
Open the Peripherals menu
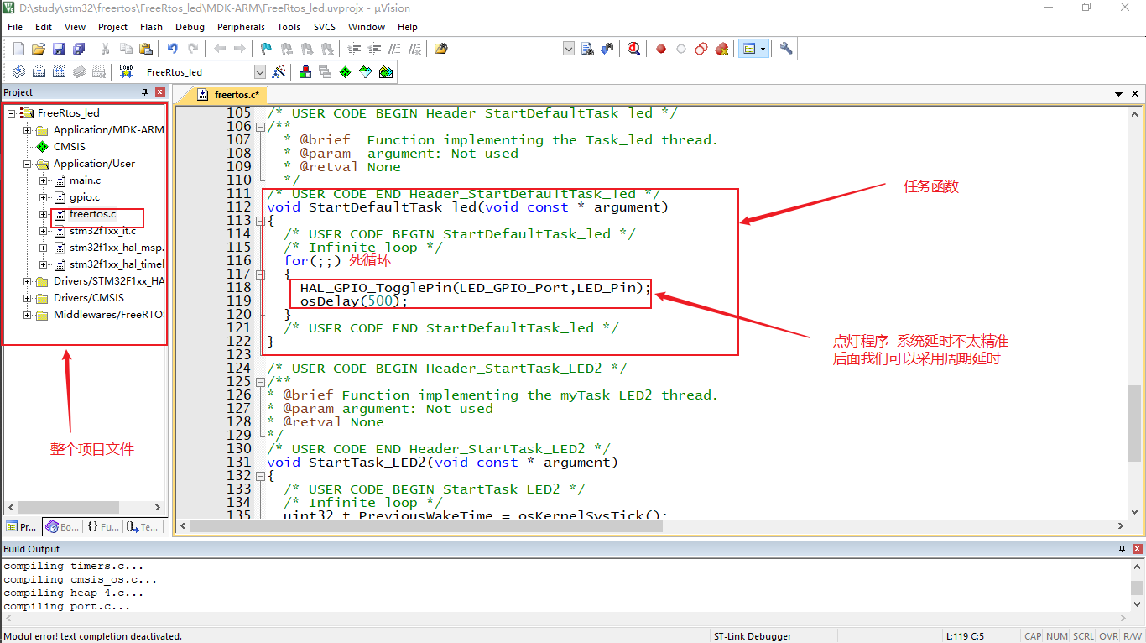[x=241, y=27]
